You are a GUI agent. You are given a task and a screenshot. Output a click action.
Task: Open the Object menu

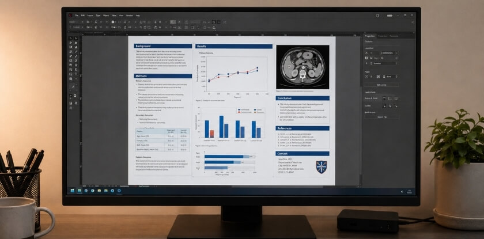(x=106, y=16)
